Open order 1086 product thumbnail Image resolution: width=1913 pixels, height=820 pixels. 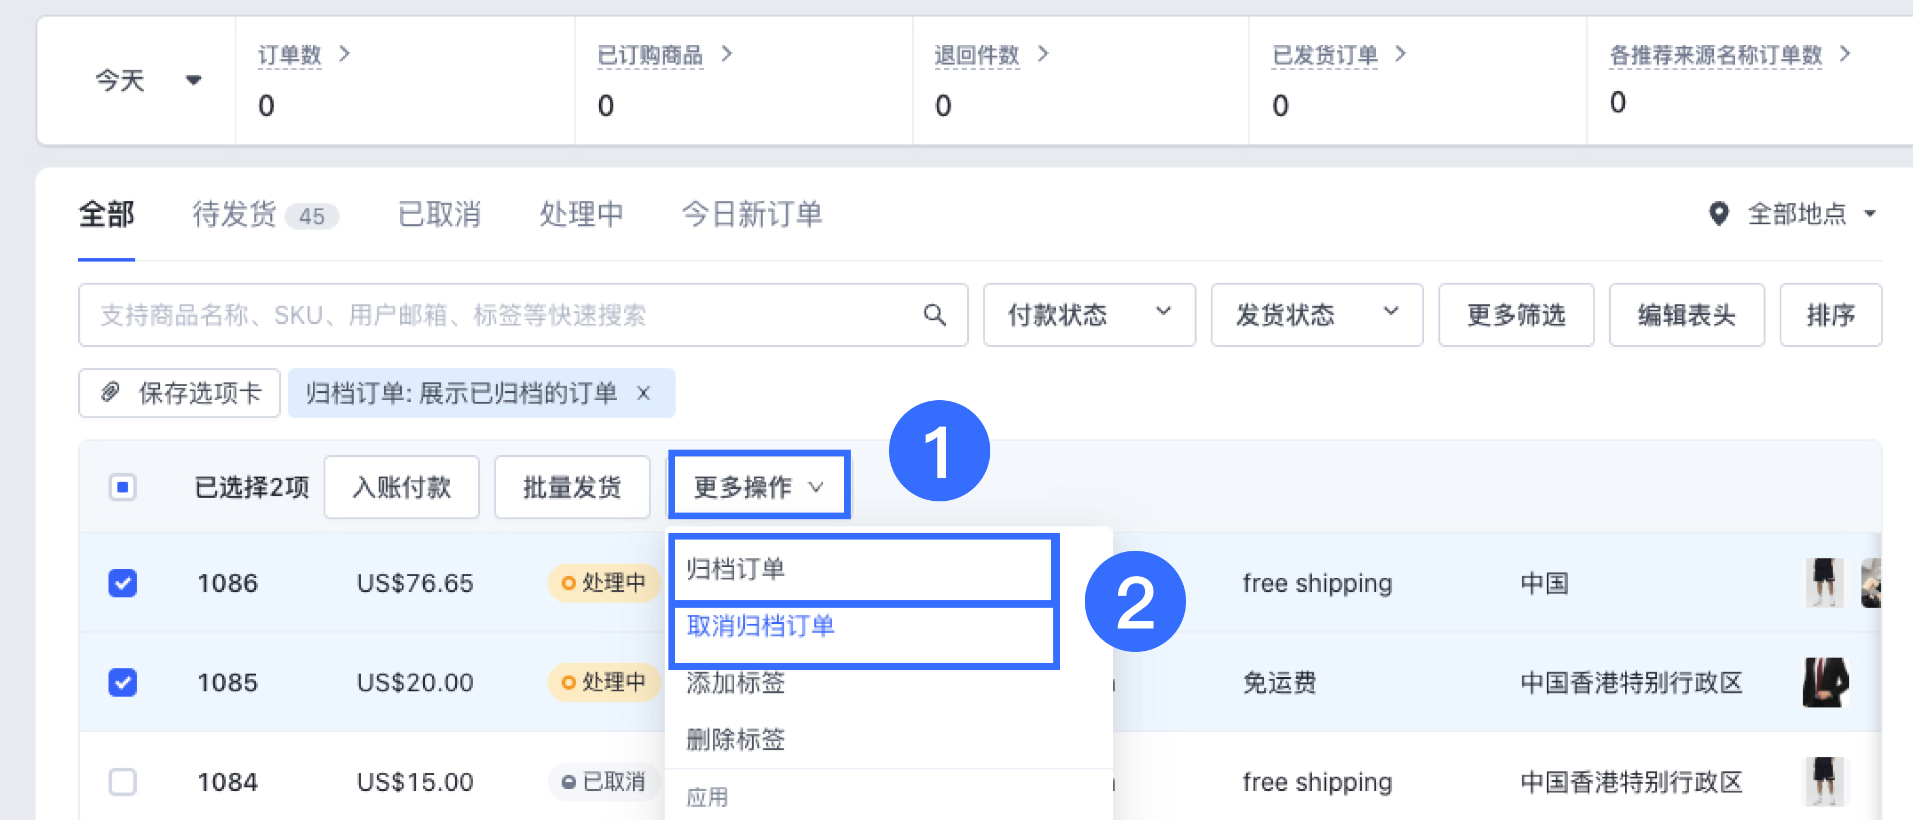[1824, 582]
